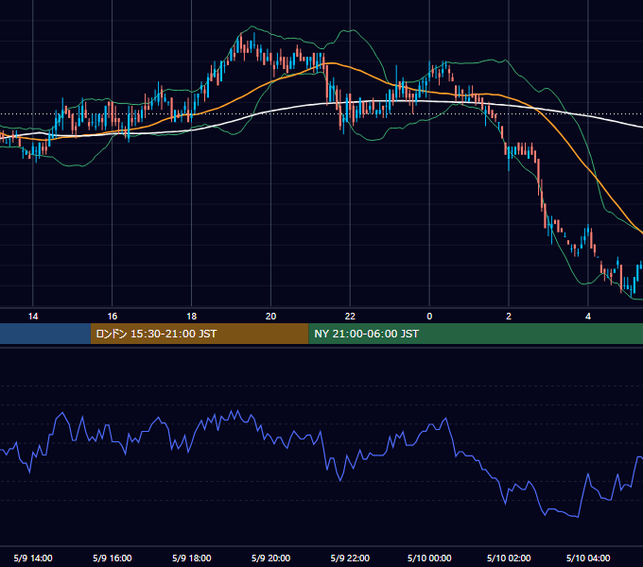Click the 5/9 16:00 date label
643x567 pixels.
pos(112,558)
